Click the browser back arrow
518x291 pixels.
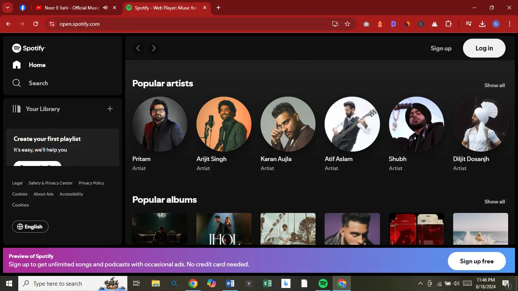point(8,24)
